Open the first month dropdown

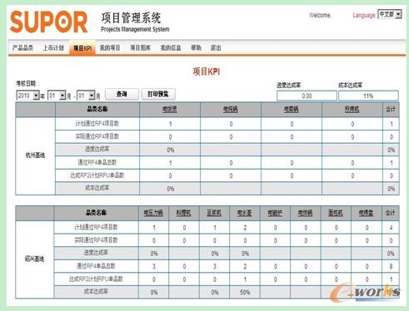[57, 96]
